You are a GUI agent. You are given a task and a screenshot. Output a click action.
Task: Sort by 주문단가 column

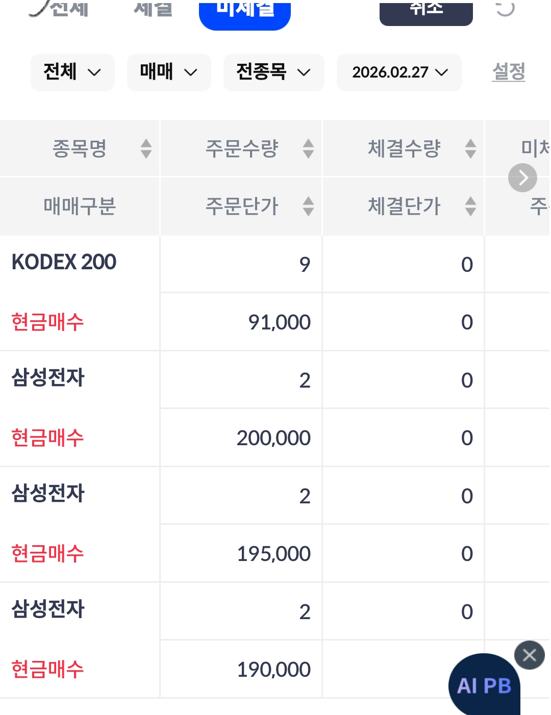pos(308,206)
